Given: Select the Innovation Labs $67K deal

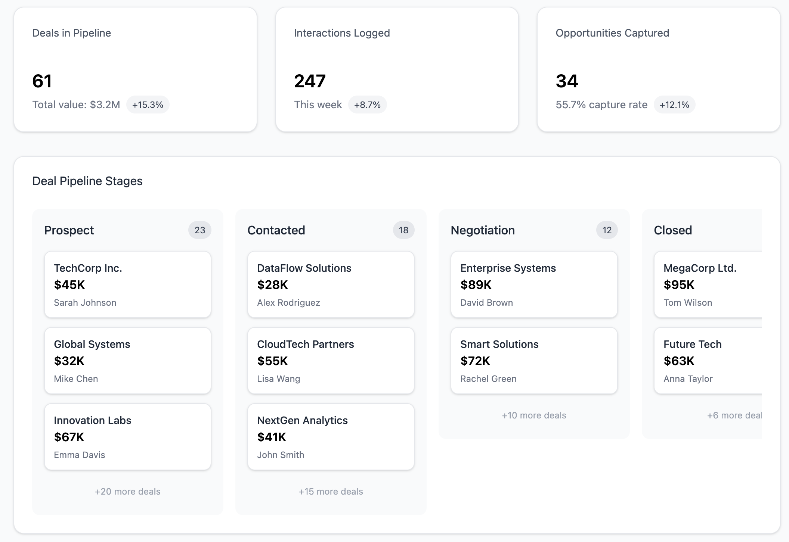Looking at the screenshot, I should coord(127,437).
